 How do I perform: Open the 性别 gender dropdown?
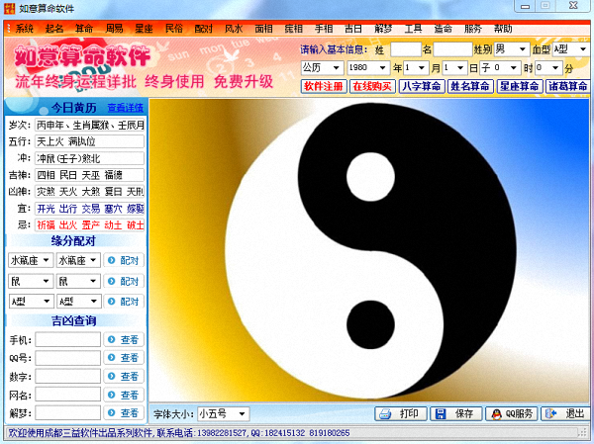(x=511, y=48)
